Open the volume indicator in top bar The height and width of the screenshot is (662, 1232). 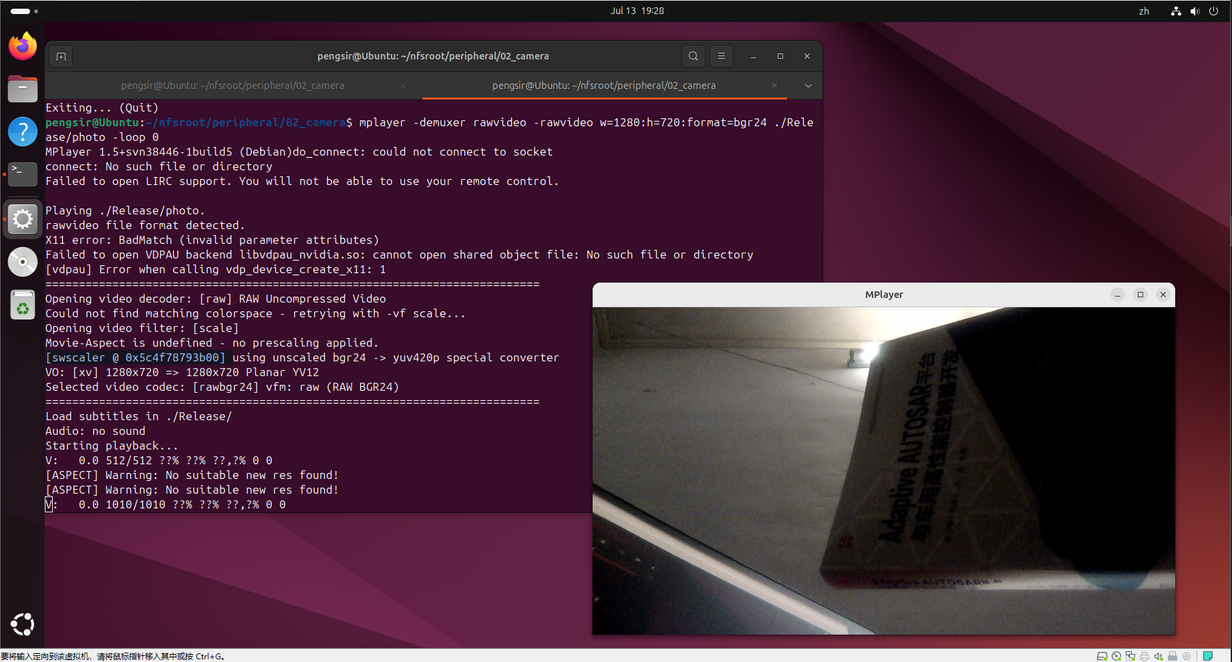pos(1195,11)
